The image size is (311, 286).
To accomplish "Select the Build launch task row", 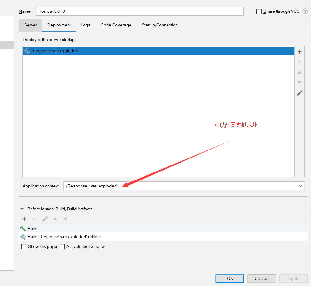I will coord(163,229).
